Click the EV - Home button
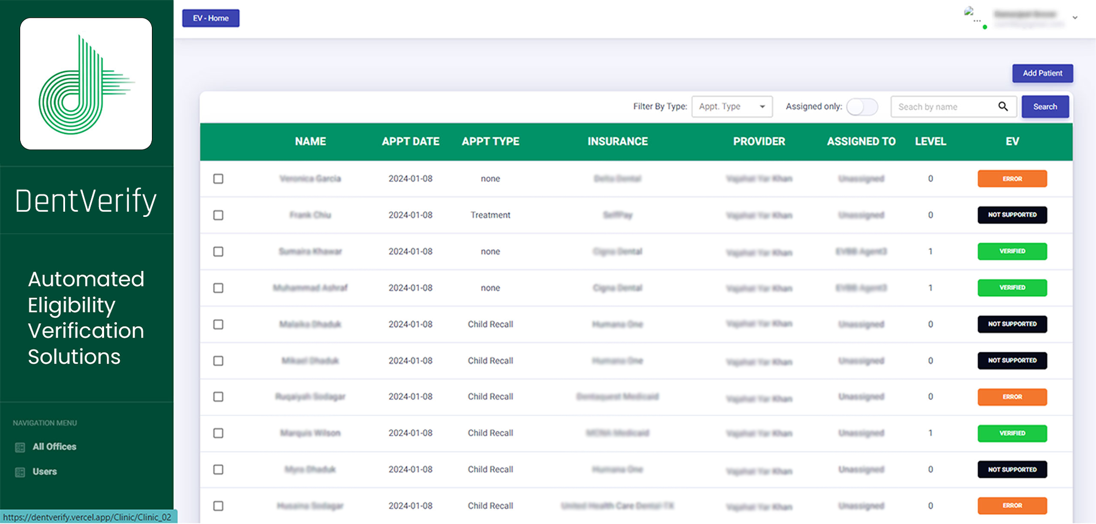The image size is (1096, 524). pyautogui.click(x=211, y=18)
